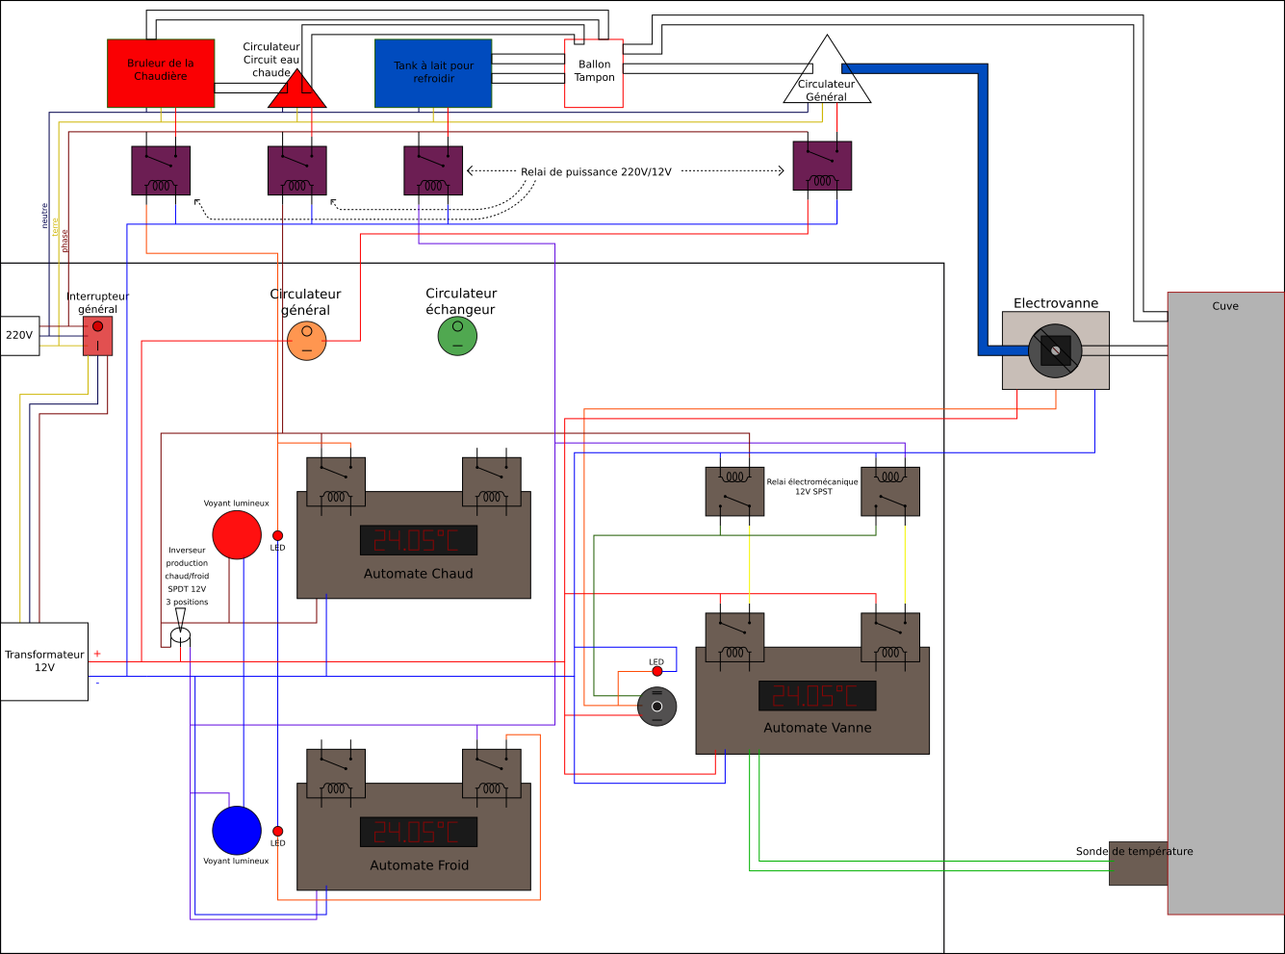
Task: Click the 220V supply box
Action: 19,336
